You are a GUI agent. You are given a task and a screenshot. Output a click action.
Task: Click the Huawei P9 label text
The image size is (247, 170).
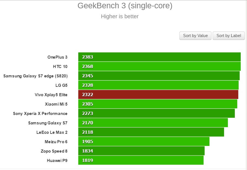tap(58, 161)
